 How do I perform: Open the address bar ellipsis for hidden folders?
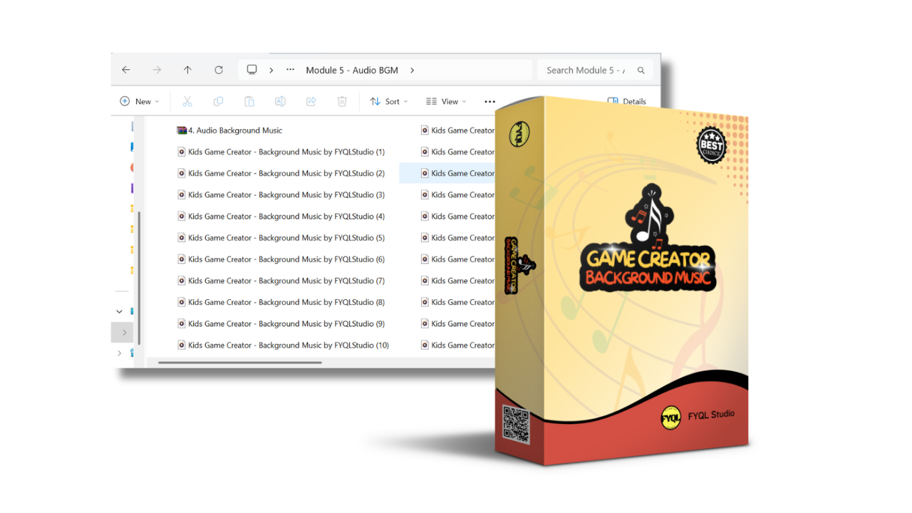290,70
